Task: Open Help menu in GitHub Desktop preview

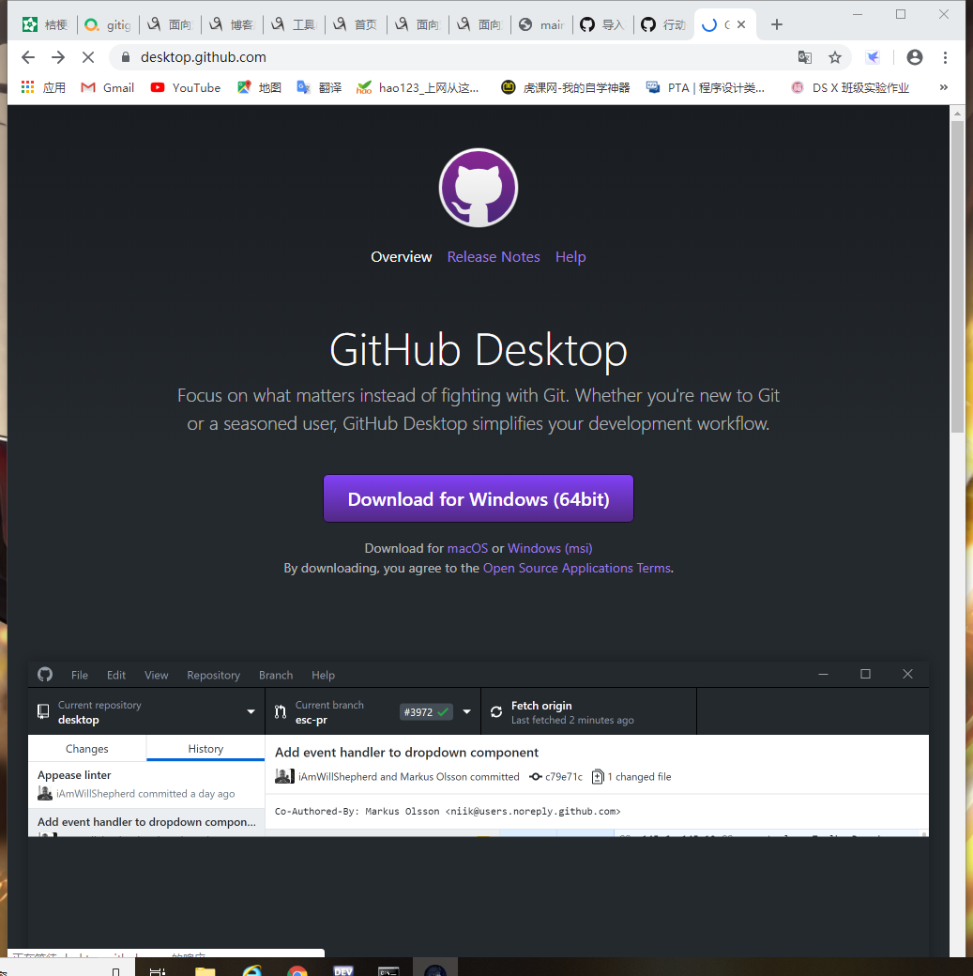Action: 323,675
